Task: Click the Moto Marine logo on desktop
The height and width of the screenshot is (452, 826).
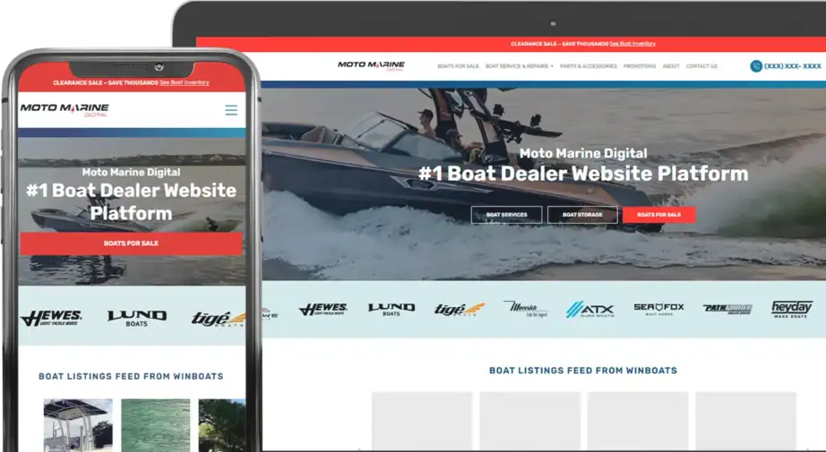Action: point(371,65)
